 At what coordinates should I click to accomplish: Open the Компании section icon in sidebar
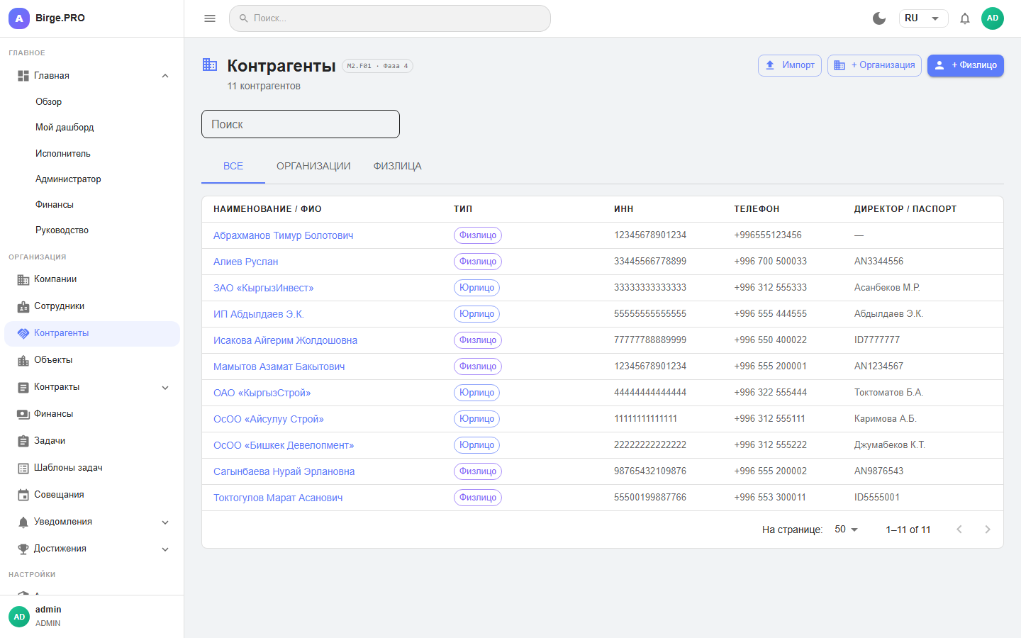tap(22, 279)
